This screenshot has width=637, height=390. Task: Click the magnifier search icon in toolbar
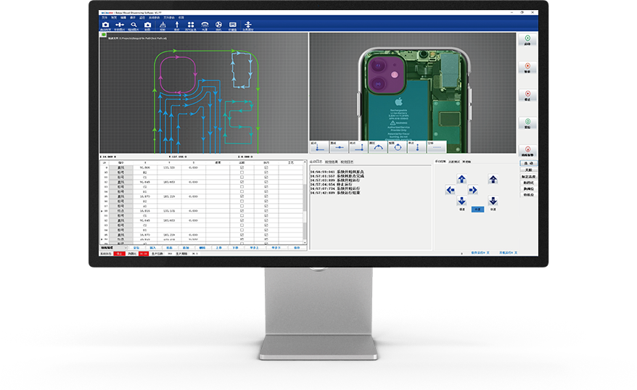pyautogui.click(x=133, y=25)
